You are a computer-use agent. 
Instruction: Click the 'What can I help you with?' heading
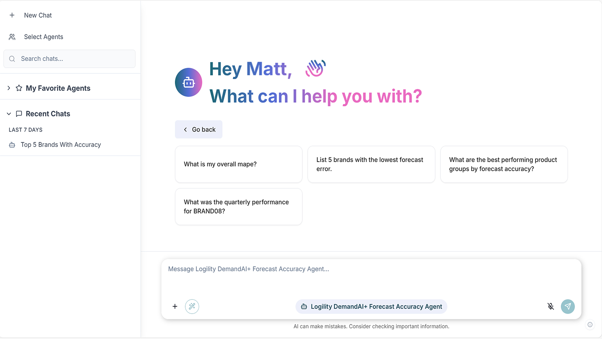coord(316,96)
